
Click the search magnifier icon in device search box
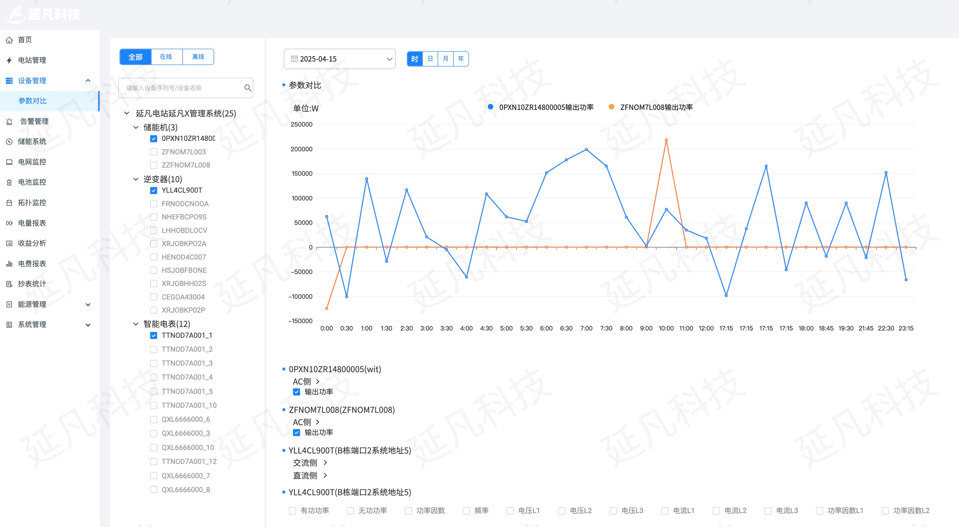coord(248,88)
